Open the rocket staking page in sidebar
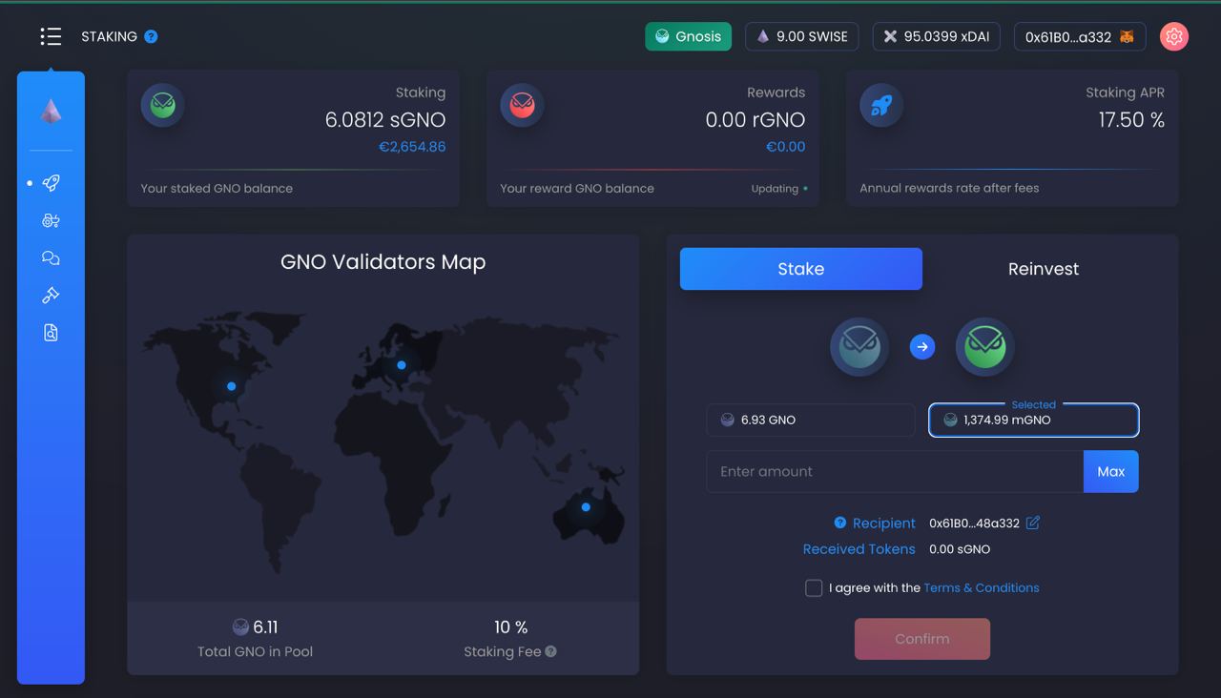Viewport: 1221px width, 698px height. pyautogui.click(x=52, y=183)
